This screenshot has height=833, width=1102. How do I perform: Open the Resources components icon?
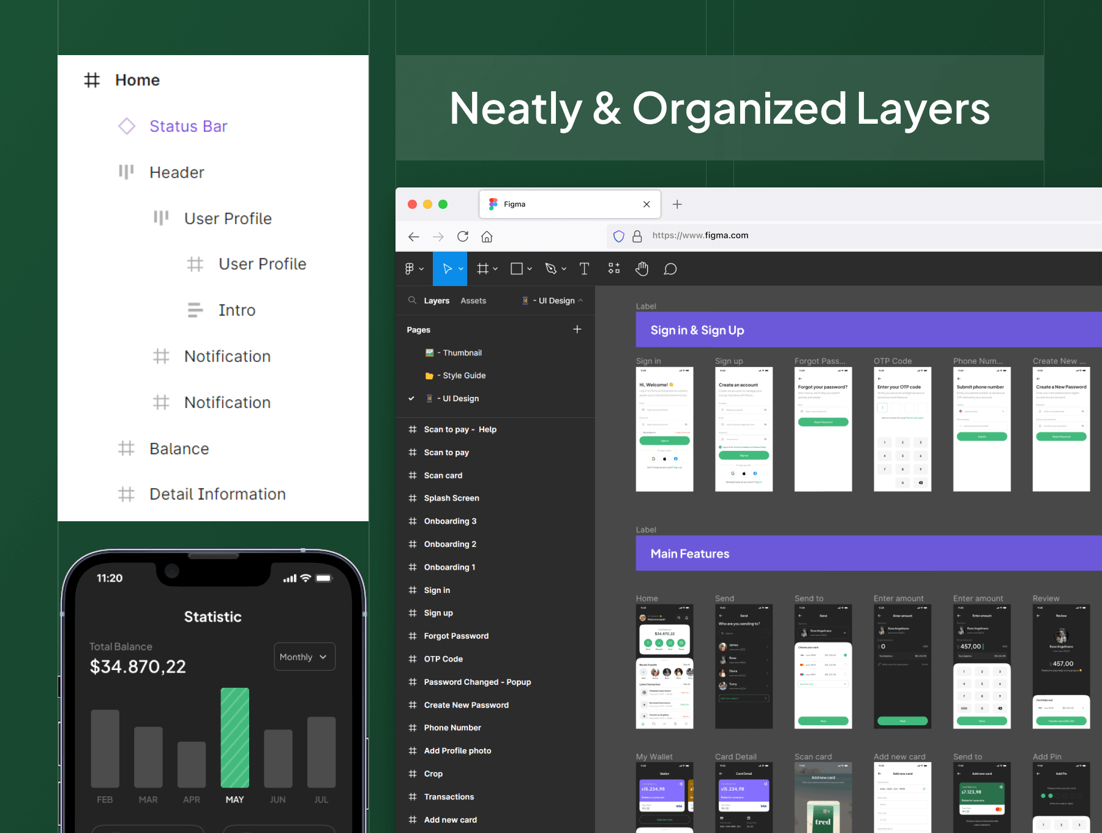(x=613, y=269)
